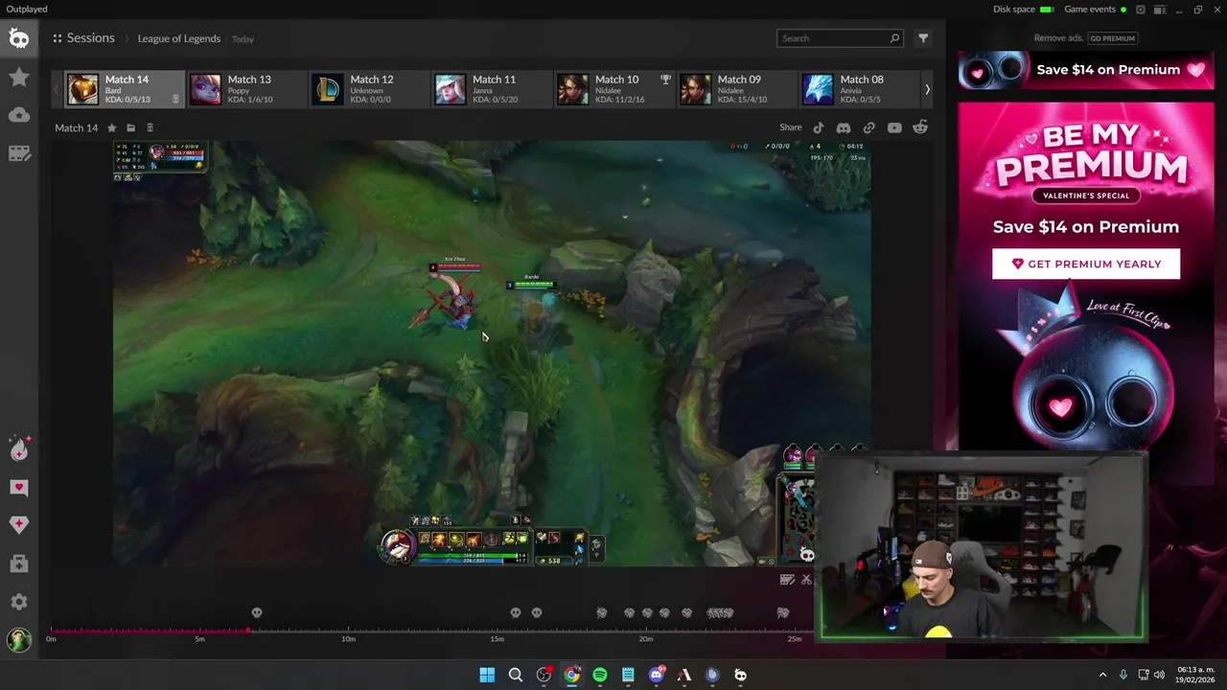This screenshot has width=1227, height=690.
Task: Click the capture mode icon in title bar
Action: coord(1141,10)
